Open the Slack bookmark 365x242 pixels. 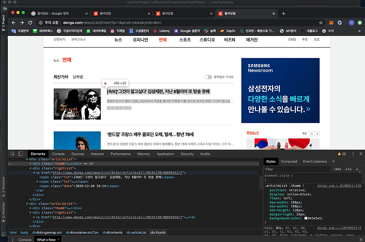[x=210, y=31]
